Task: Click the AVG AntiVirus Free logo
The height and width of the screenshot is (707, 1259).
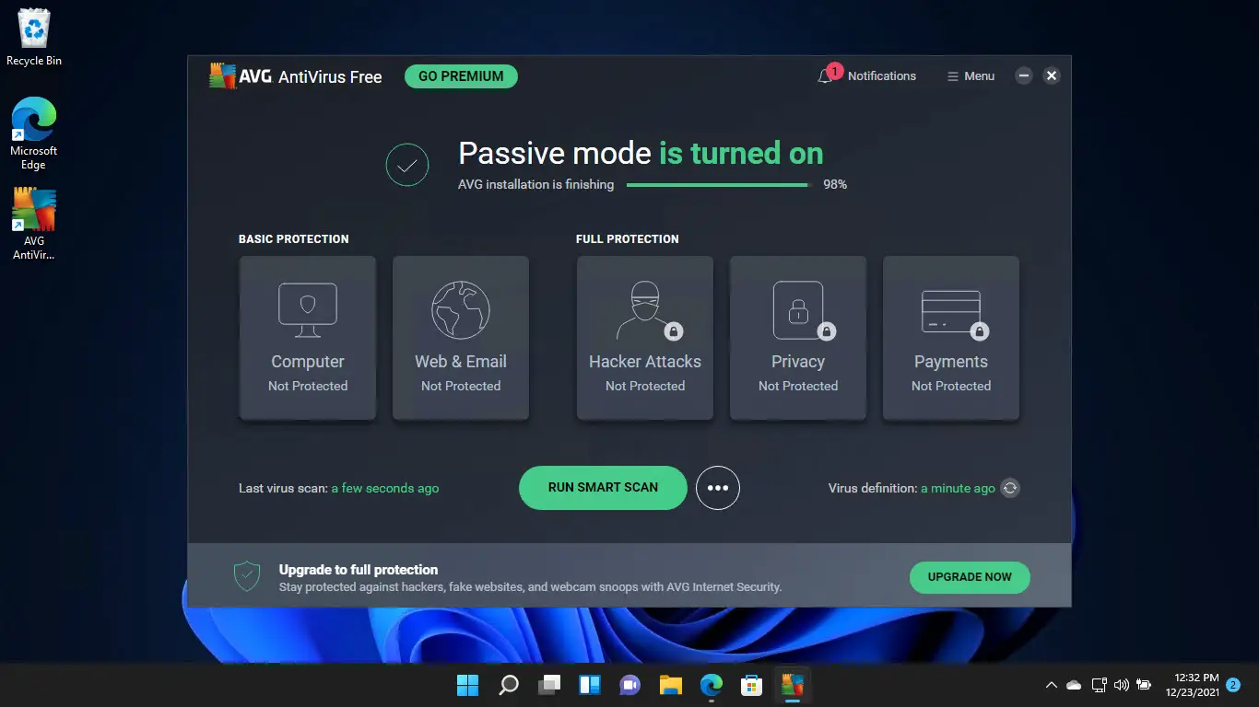Action: [295, 76]
